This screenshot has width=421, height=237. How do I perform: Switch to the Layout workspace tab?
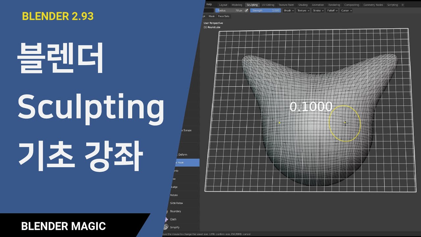click(223, 5)
